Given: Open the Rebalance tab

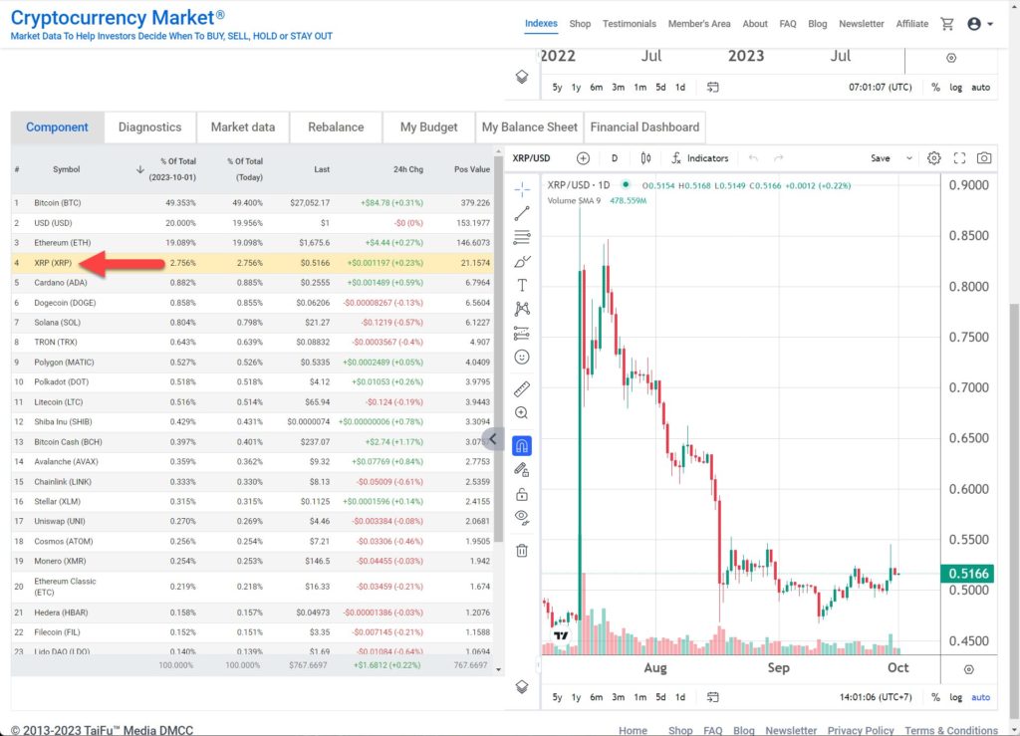Looking at the screenshot, I should (x=336, y=127).
